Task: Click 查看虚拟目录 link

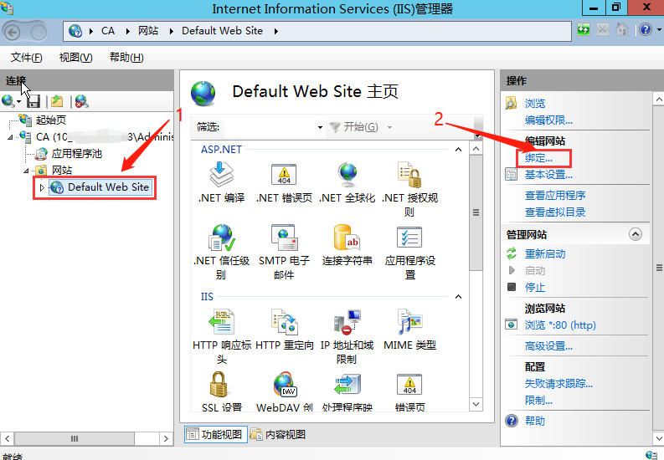Action: 555,212
